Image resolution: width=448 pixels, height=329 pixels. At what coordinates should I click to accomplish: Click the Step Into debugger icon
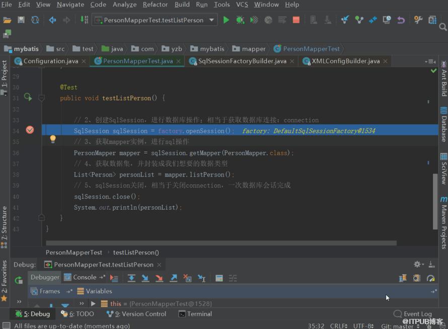(x=145, y=278)
